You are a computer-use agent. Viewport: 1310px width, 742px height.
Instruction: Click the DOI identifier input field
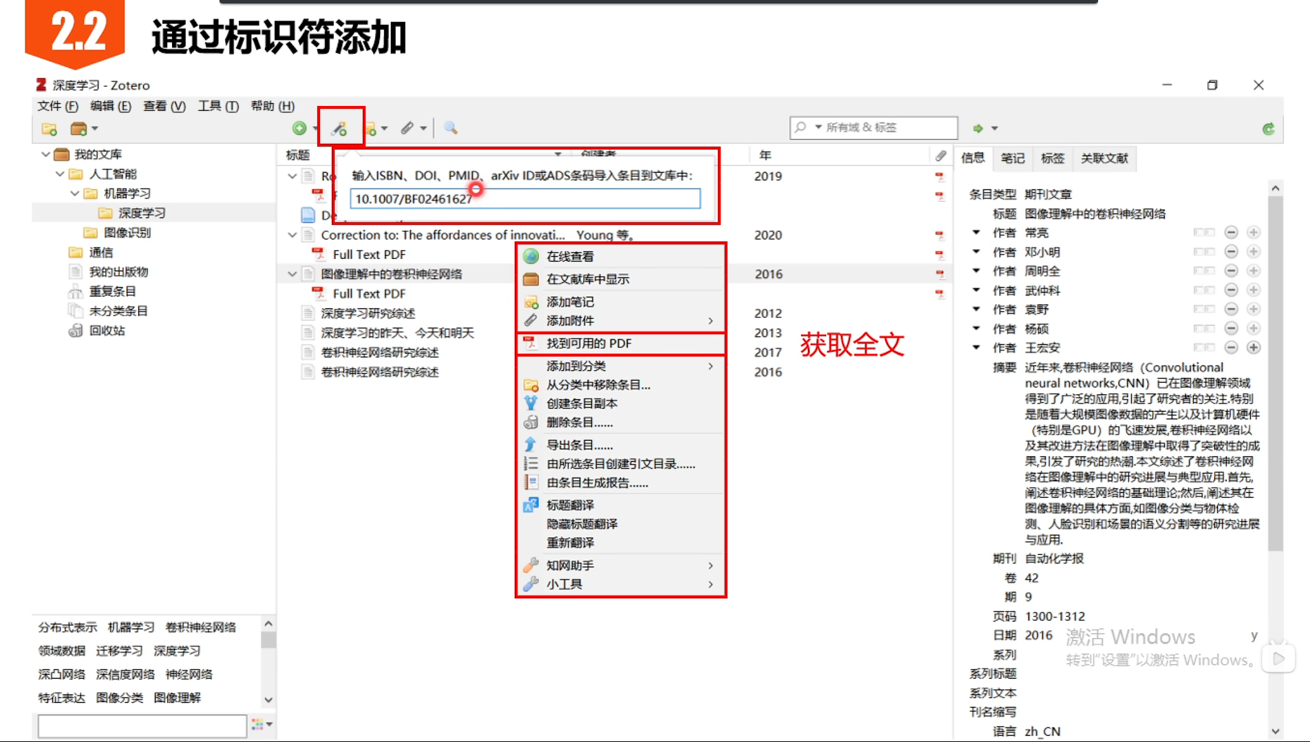click(x=525, y=198)
